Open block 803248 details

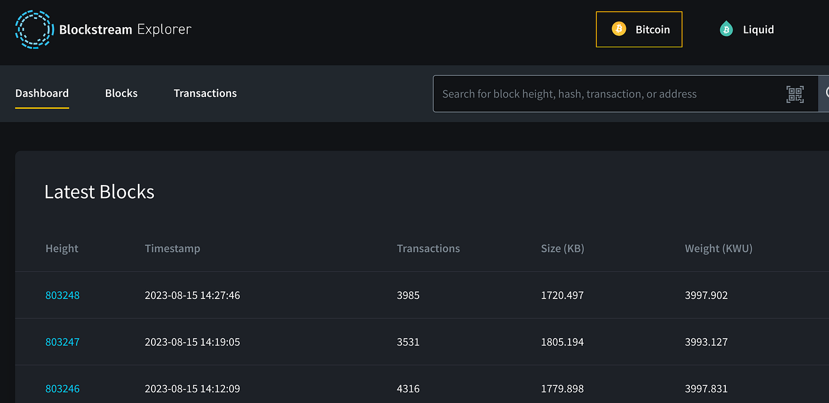(62, 295)
